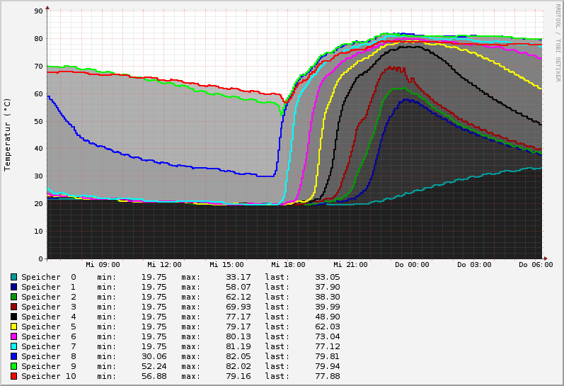564x386 pixels.
Task: Select the black Speicher 4 legend swatch
Action: click(x=14, y=317)
